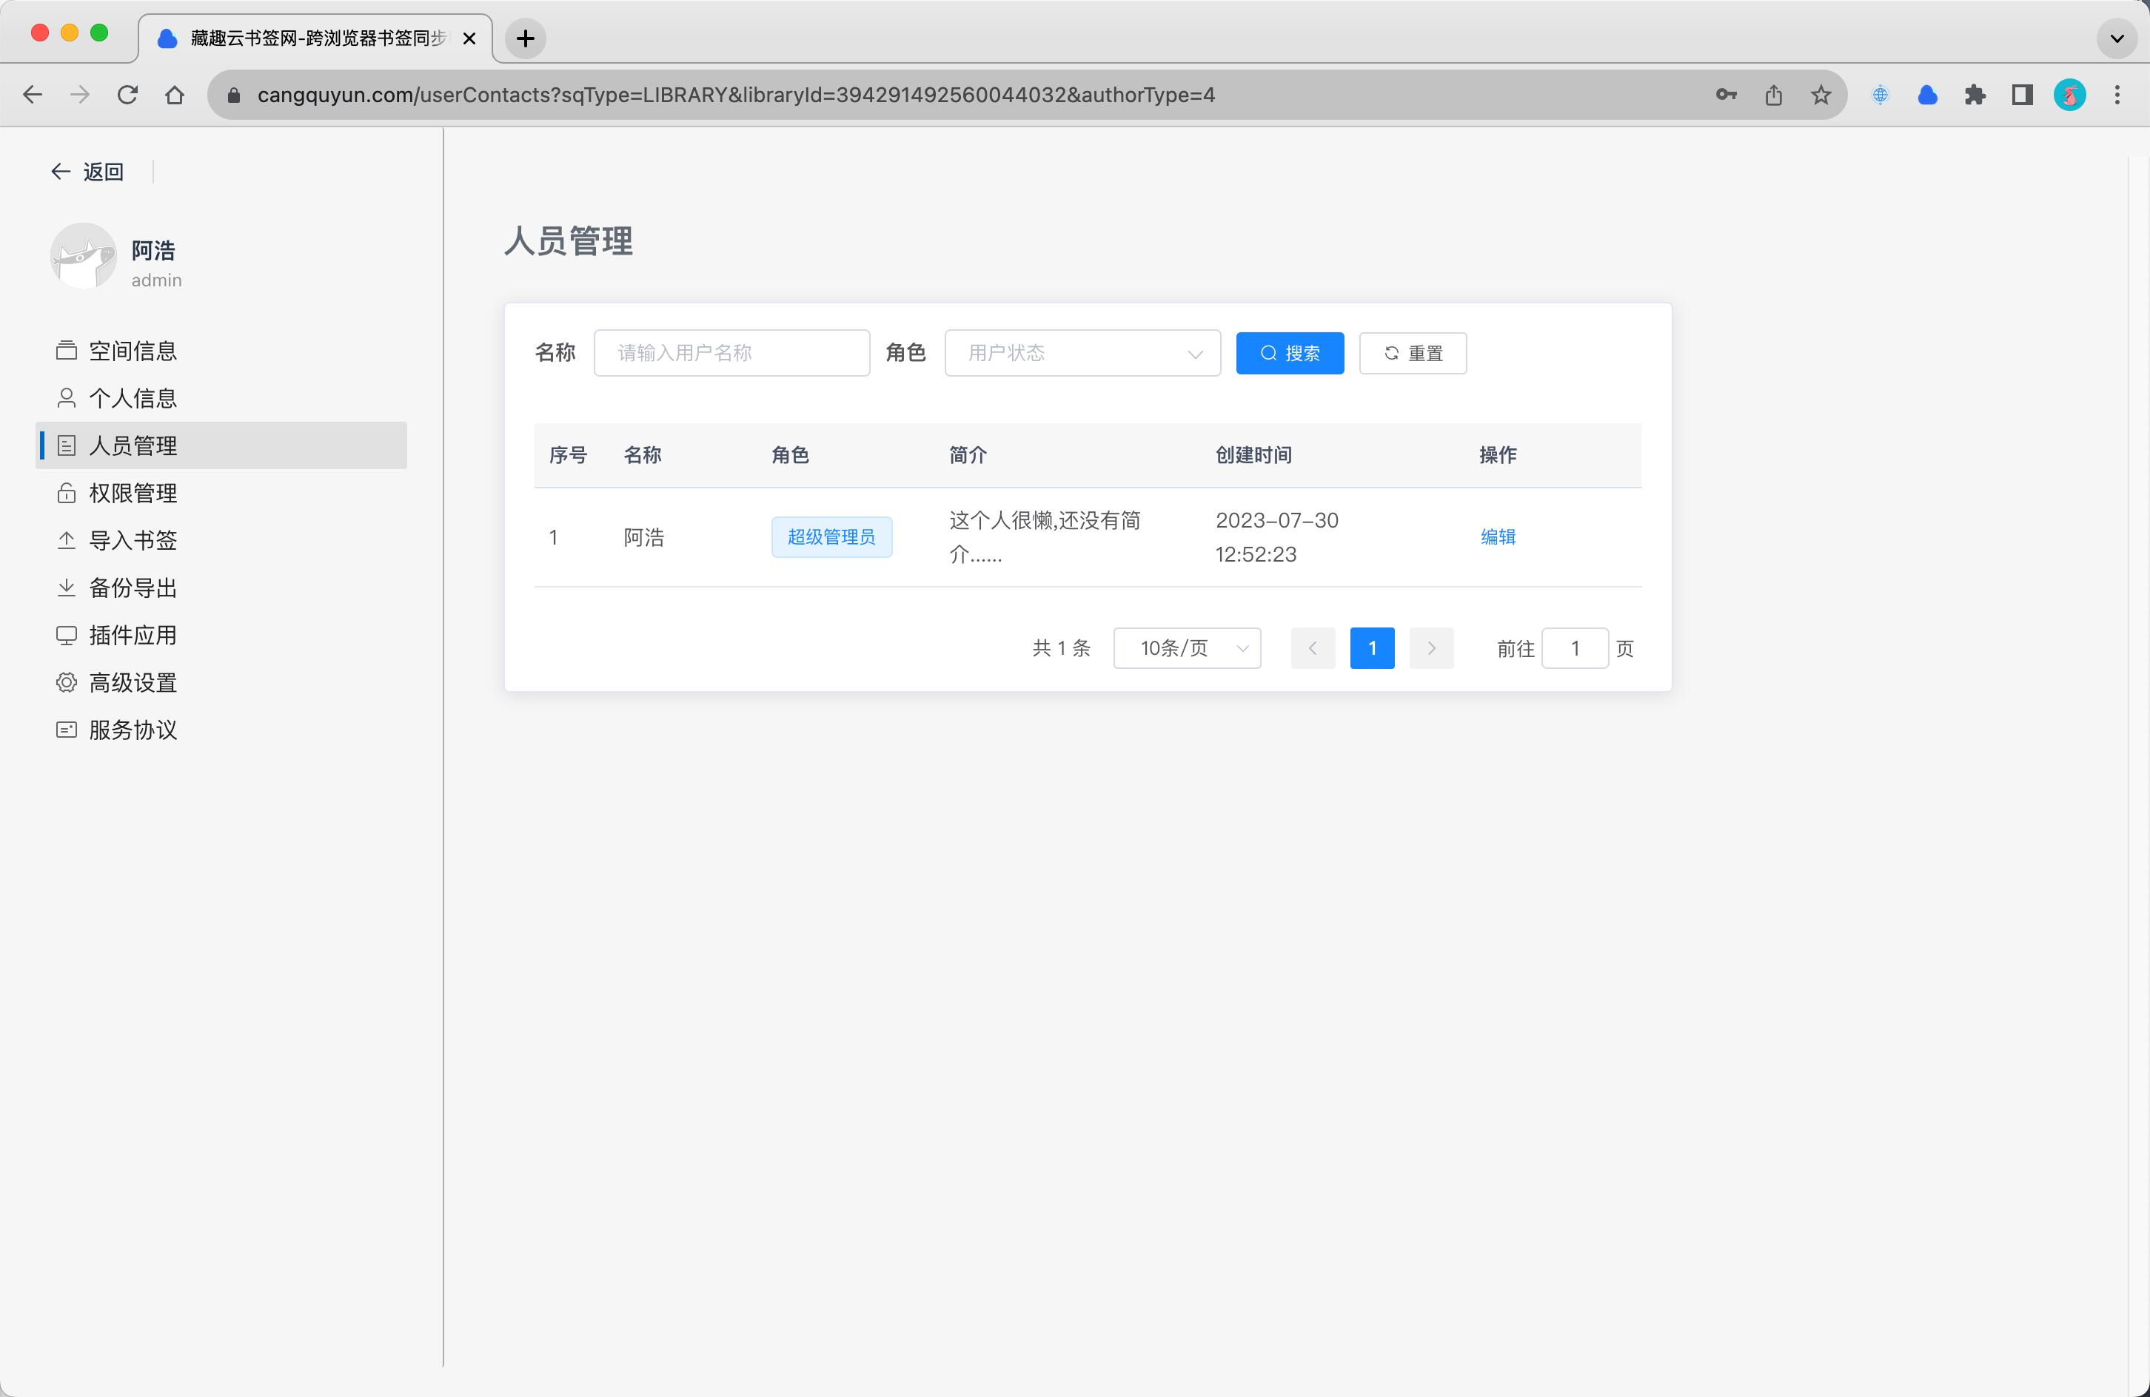Open 个人信息 menu item
The height and width of the screenshot is (1397, 2150).
pos(133,398)
